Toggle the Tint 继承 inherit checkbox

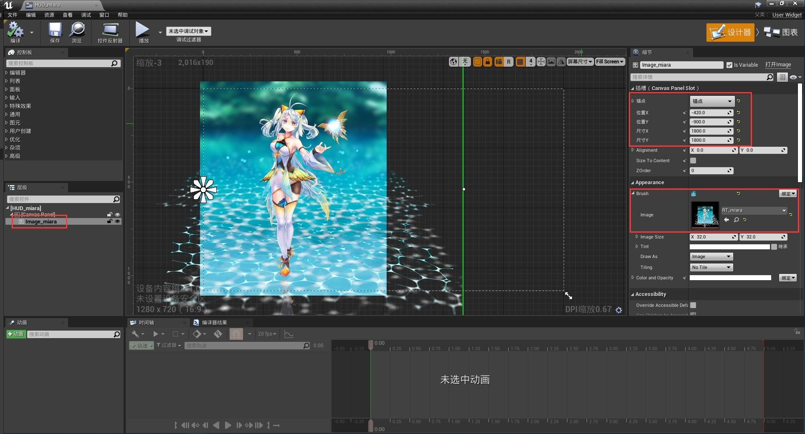(x=774, y=247)
